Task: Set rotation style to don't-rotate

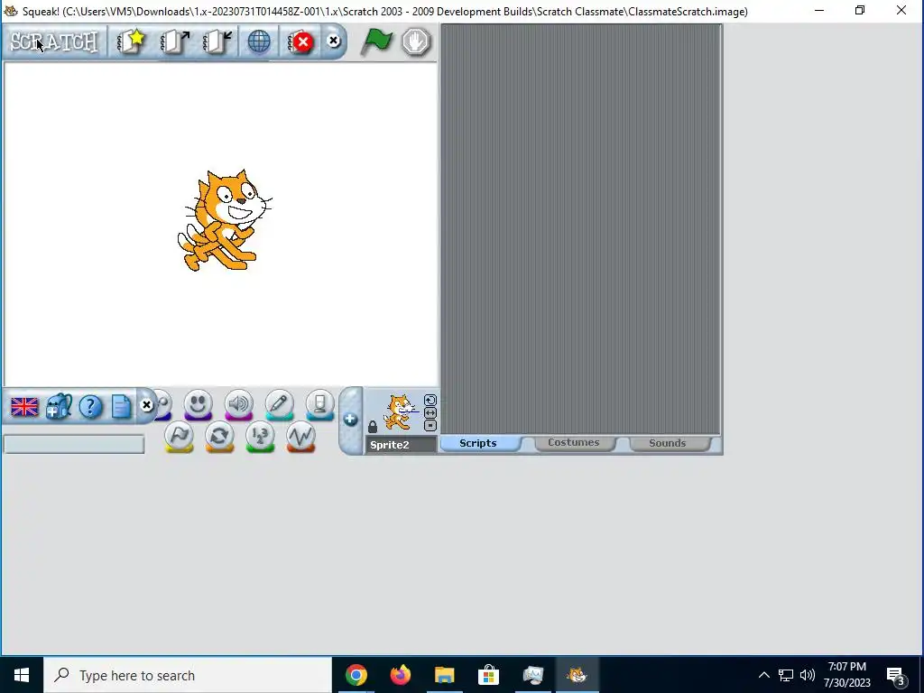Action: (x=430, y=426)
